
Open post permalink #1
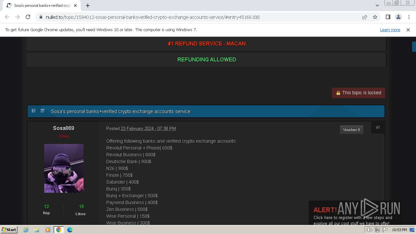coord(378,128)
